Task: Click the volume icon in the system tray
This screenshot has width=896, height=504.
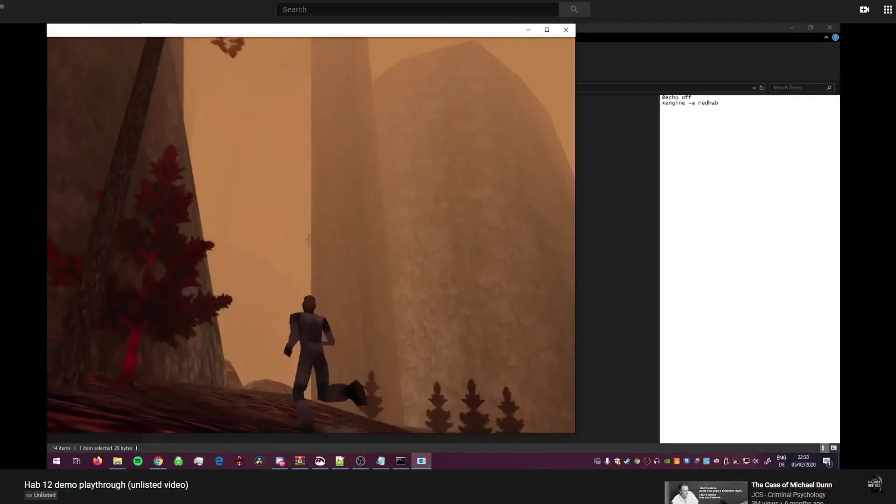Action: [x=755, y=461]
